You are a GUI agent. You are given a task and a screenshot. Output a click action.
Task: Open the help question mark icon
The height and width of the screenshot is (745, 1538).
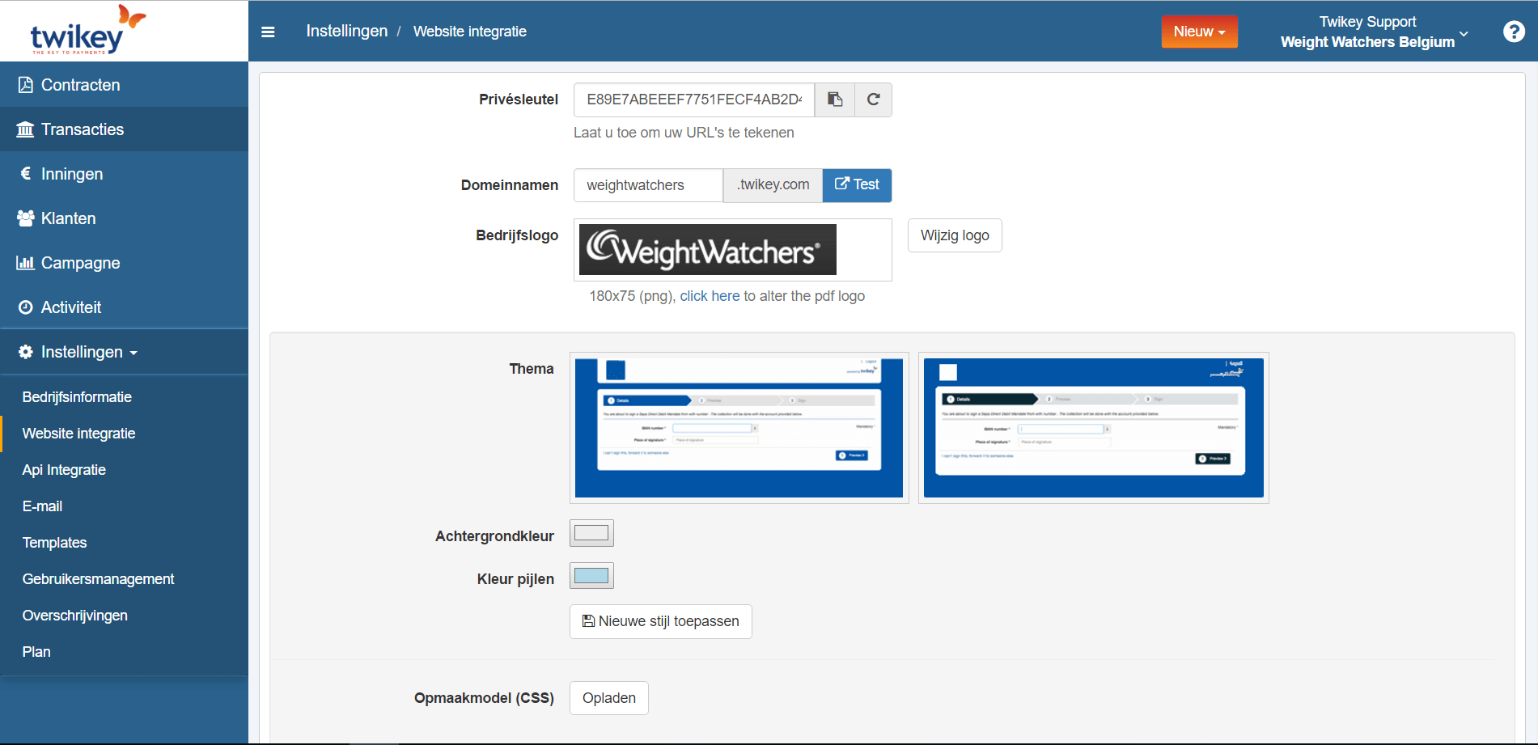click(1514, 32)
